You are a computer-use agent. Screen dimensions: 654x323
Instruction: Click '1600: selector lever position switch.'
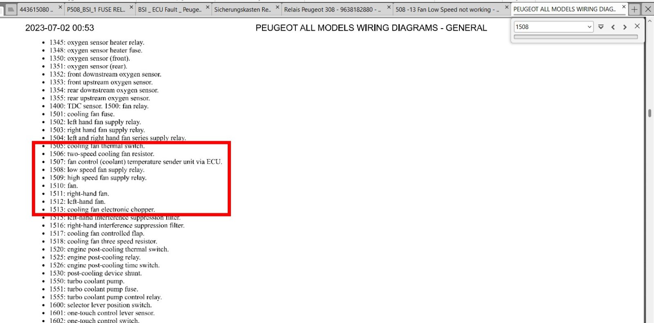point(101,305)
